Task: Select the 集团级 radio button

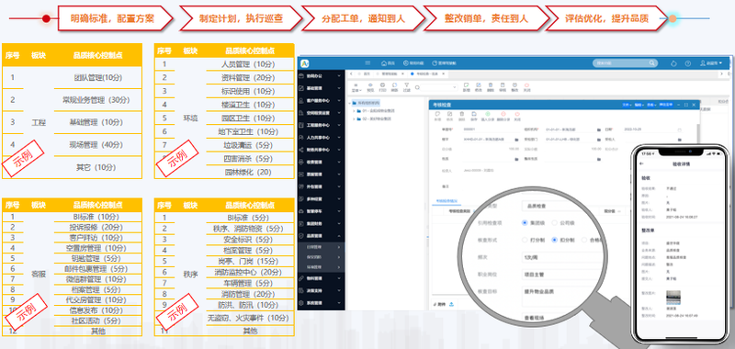Action: [525, 223]
